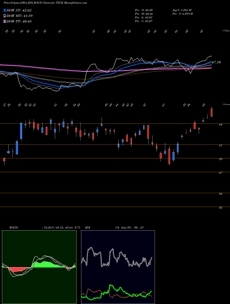
Task: Click the 47.10 EMA price label
Action: (217, 63)
